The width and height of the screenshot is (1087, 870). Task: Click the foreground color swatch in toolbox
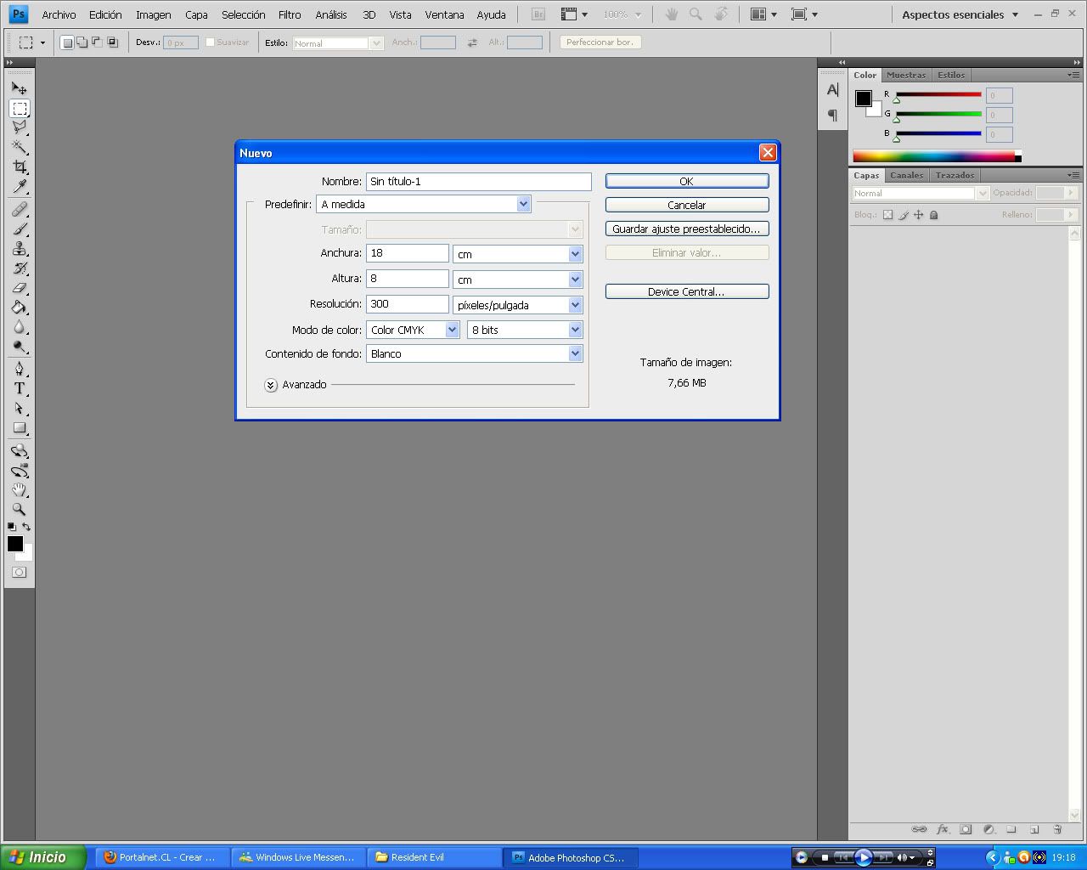[14, 544]
